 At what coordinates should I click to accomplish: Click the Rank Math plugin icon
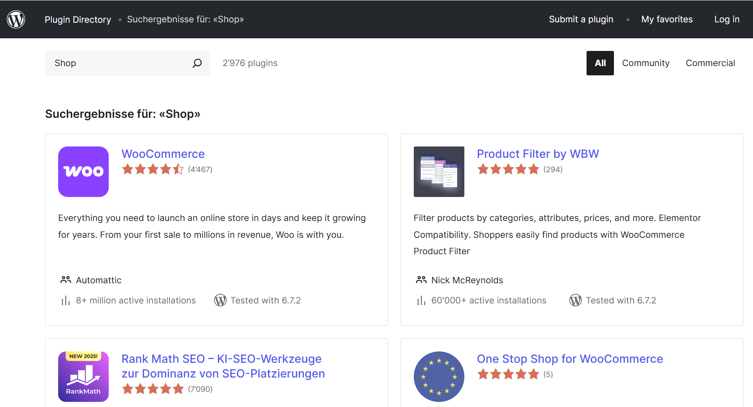coord(83,376)
